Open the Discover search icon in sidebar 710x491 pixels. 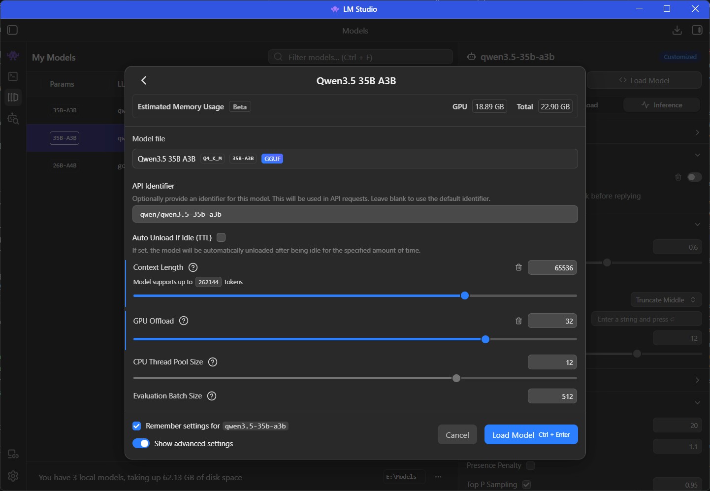tap(13, 119)
